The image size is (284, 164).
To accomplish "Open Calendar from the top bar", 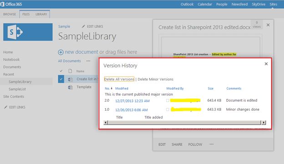I will tap(205, 4).
